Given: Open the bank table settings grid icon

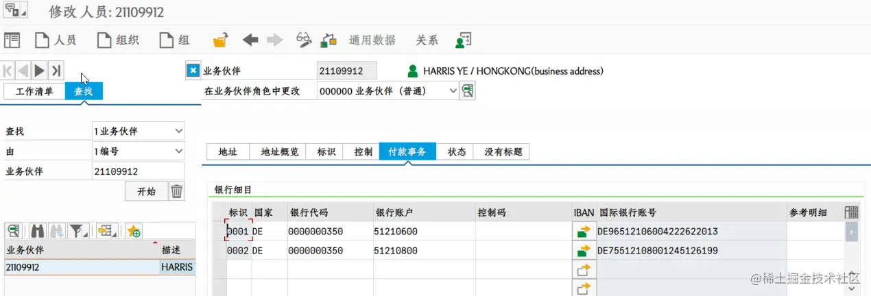Looking at the screenshot, I should point(852,212).
